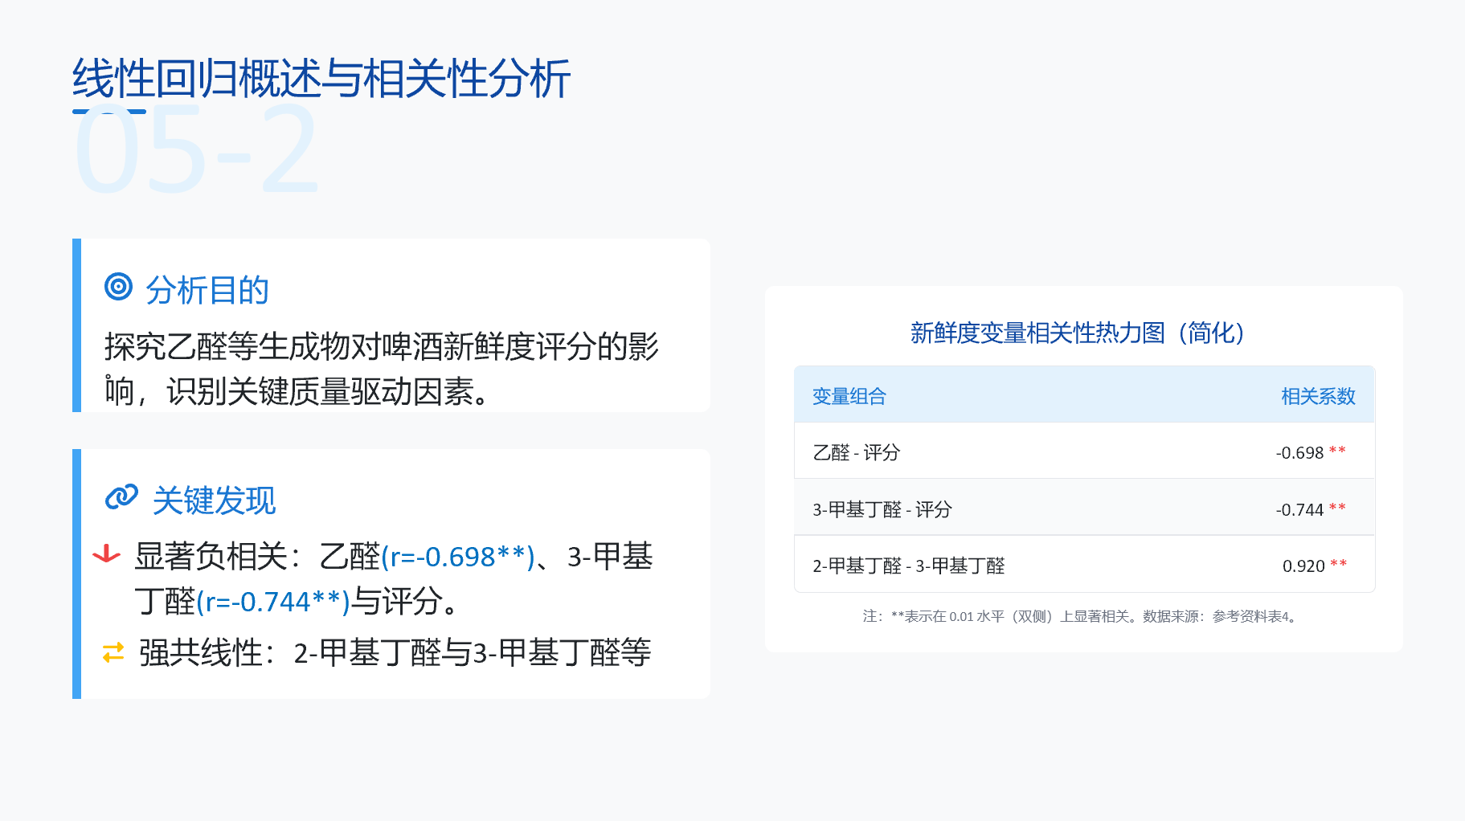Click the 2-甲基丁醛 - 3-甲基丁醛 table cell
The image size is (1465, 821).
click(909, 566)
